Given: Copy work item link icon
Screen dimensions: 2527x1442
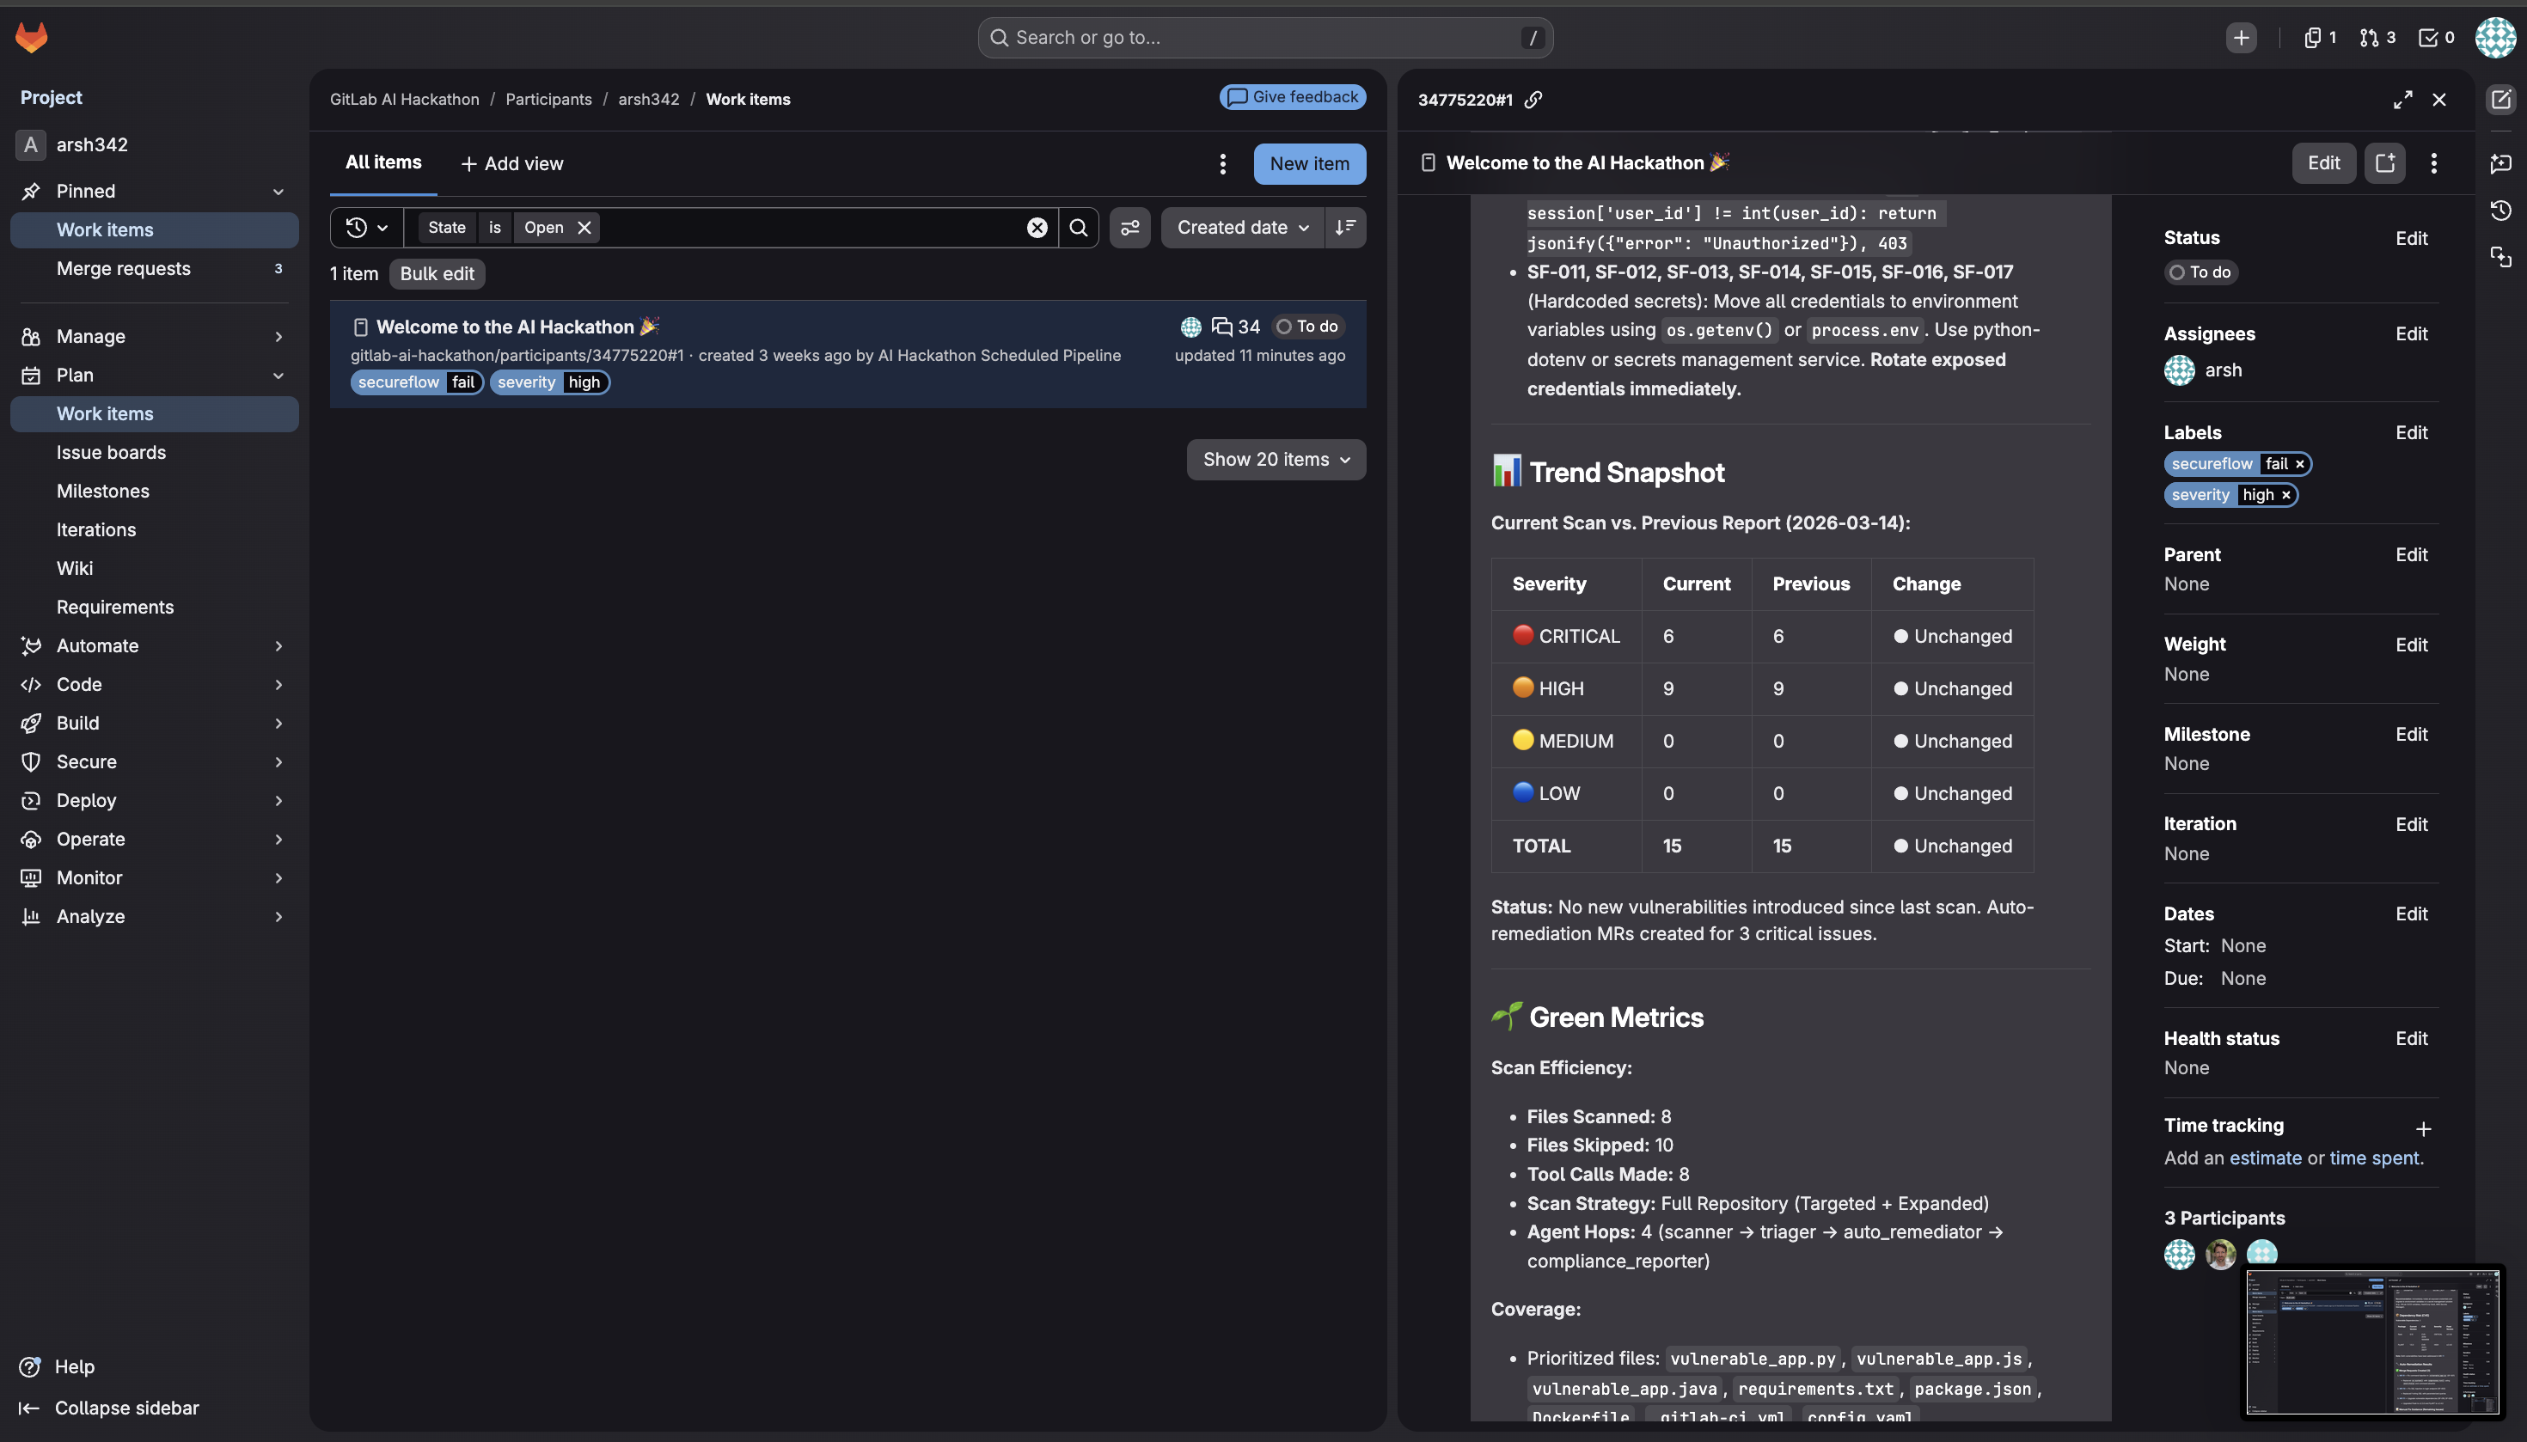Looking at the screenshot, I should (1533, 99).
